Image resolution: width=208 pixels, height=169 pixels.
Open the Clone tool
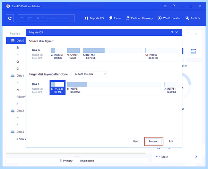click(x=115, y=18)
